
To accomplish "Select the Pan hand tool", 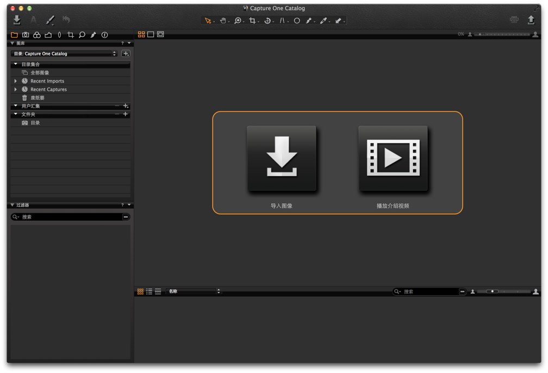I will pyautogui.click(x=223, y=21).
